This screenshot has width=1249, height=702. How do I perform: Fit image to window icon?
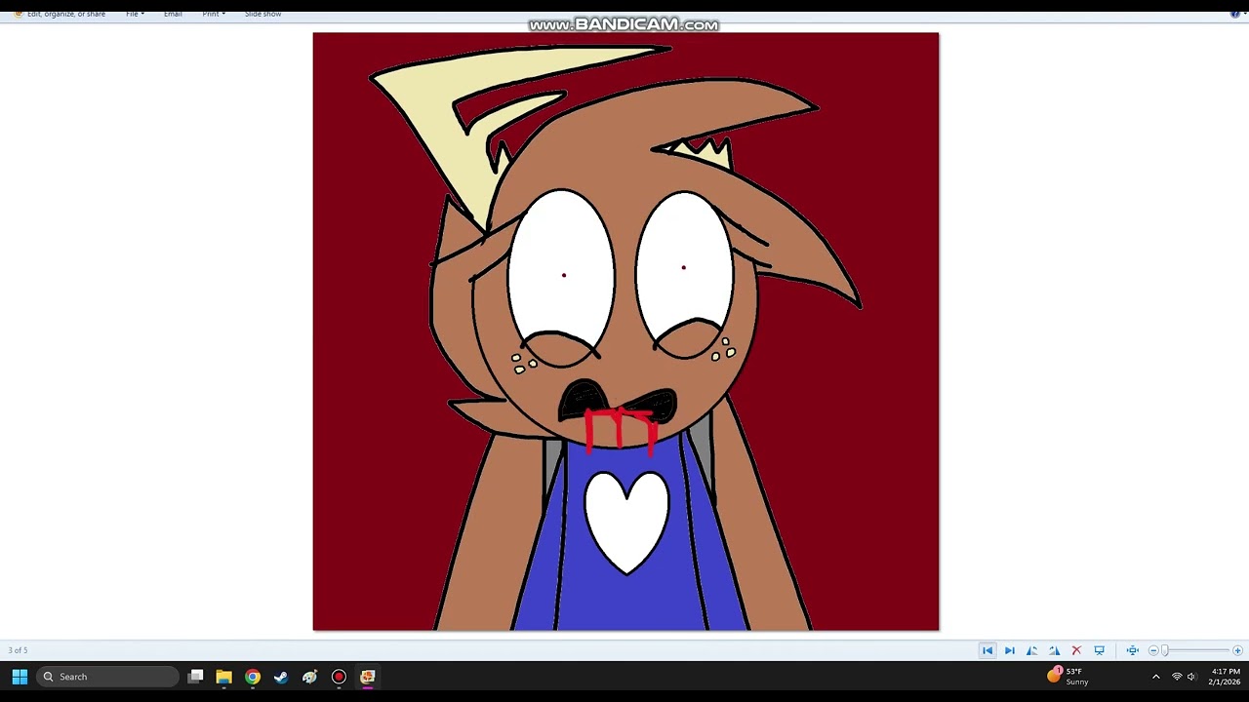click(1132, 650)
